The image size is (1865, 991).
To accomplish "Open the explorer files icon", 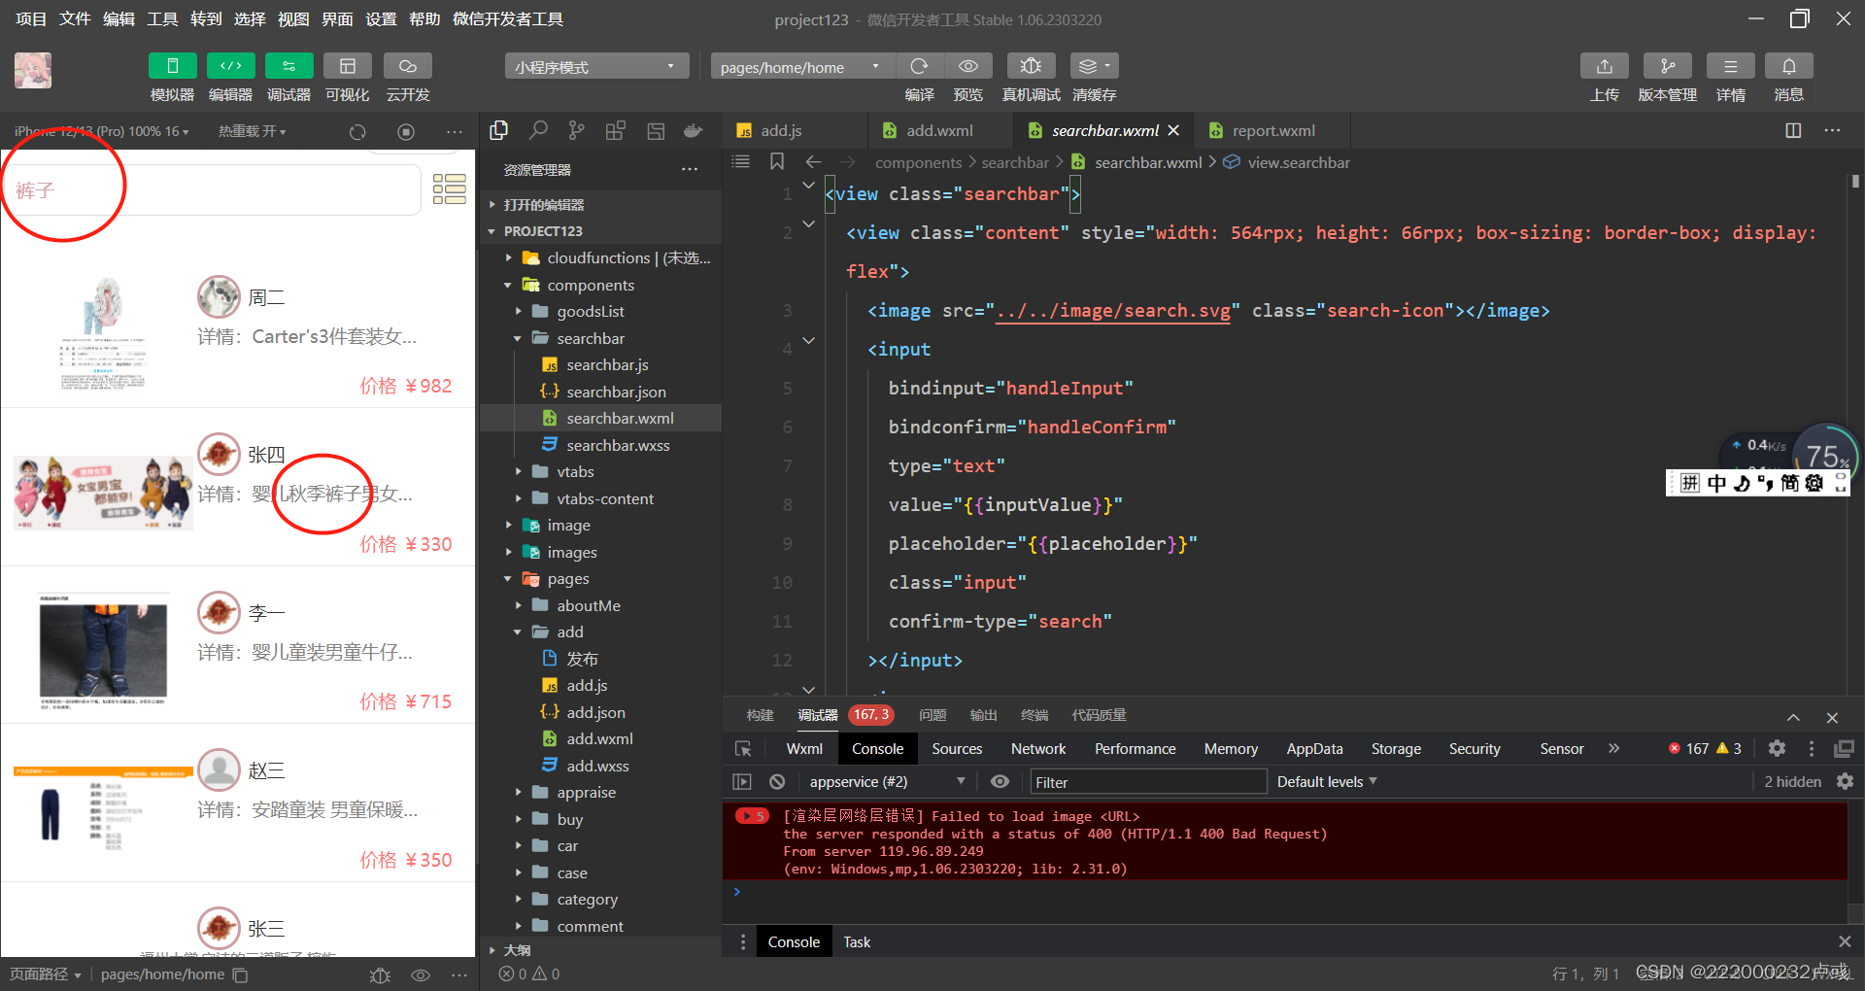I will click(x=499, y=130).
